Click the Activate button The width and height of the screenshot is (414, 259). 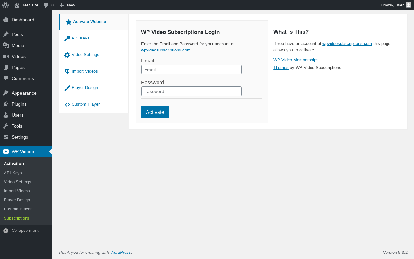(155, 112)
